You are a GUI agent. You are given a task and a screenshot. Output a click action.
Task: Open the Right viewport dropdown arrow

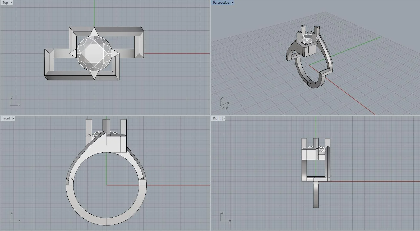tap(224, 118)
